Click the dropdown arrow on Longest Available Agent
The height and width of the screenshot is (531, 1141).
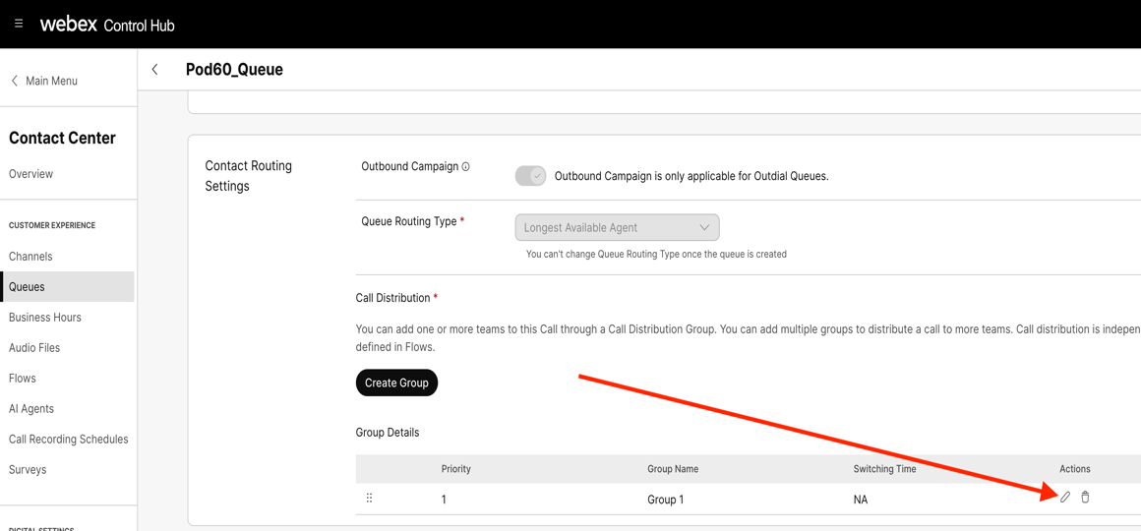pyautogui.click(x=704, y=228)
